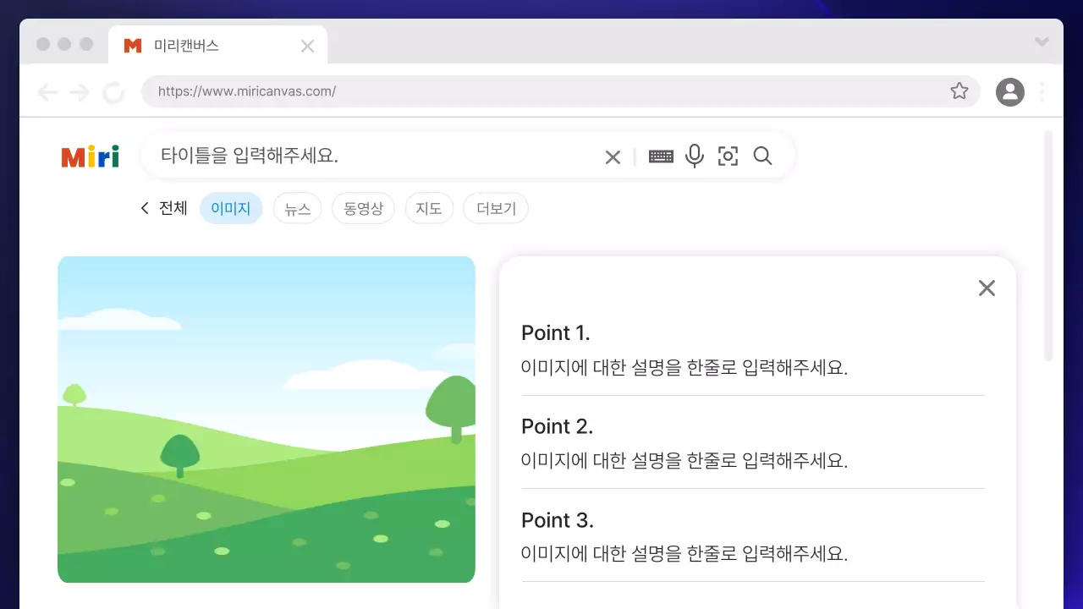Start voice search with the microphone icon
The image size is (1083, 609).
click(695, 156)
